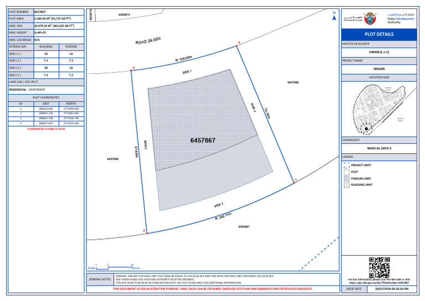Click the RESIDENTIAL : APARTMENT text
Image resolution: width=425 pixels, height=301 pixels.
click(x=27, y=90)
